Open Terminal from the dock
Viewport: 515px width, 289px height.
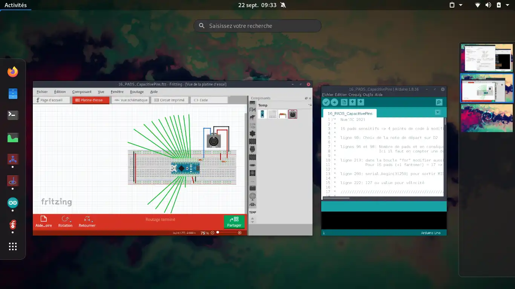pos(13,115)
